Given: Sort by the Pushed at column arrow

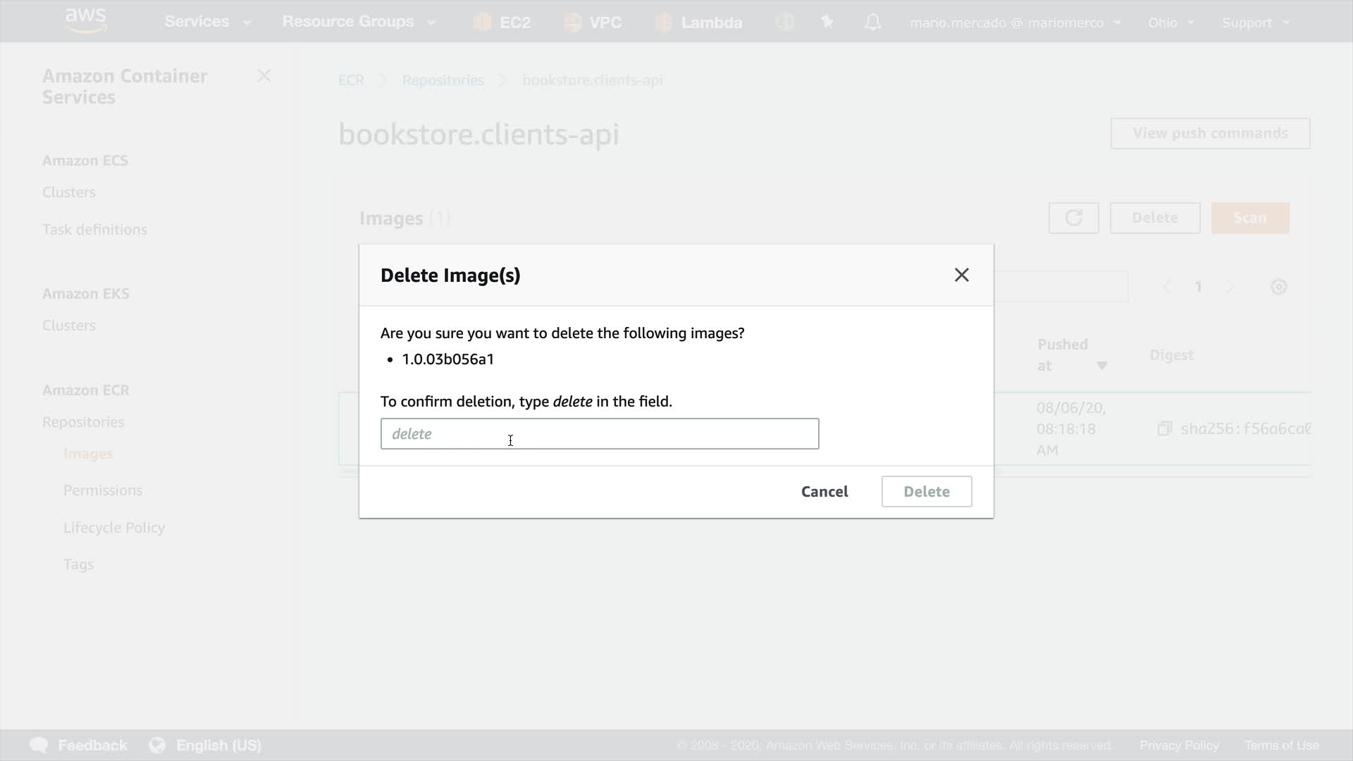Looking at the screenshot, I should coord(1101,365).
